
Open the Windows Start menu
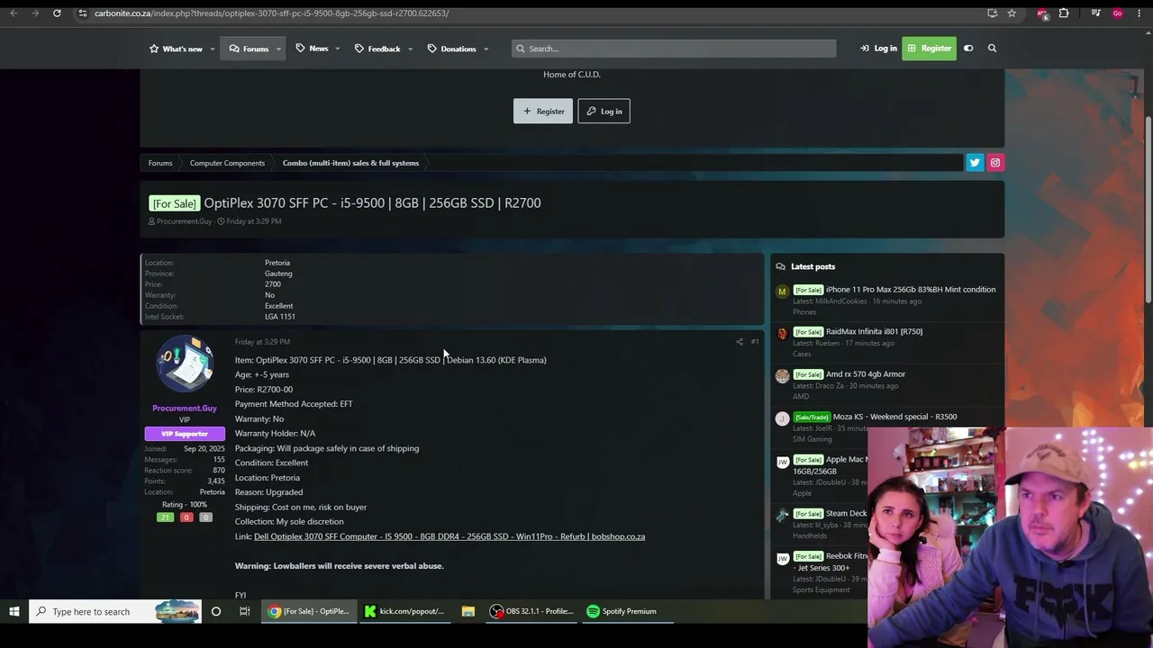[14, 612]
